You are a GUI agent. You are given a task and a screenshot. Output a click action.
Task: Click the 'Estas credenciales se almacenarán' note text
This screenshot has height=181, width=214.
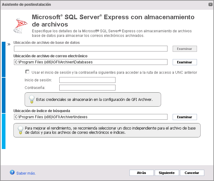coord(94,100)
